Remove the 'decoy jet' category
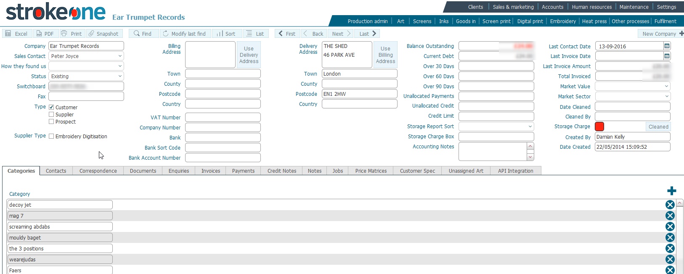Screen dimensions: 684x274 (670, 205)
